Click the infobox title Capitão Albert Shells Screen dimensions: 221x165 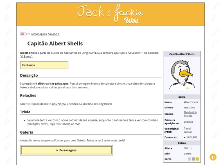point(182,54)
